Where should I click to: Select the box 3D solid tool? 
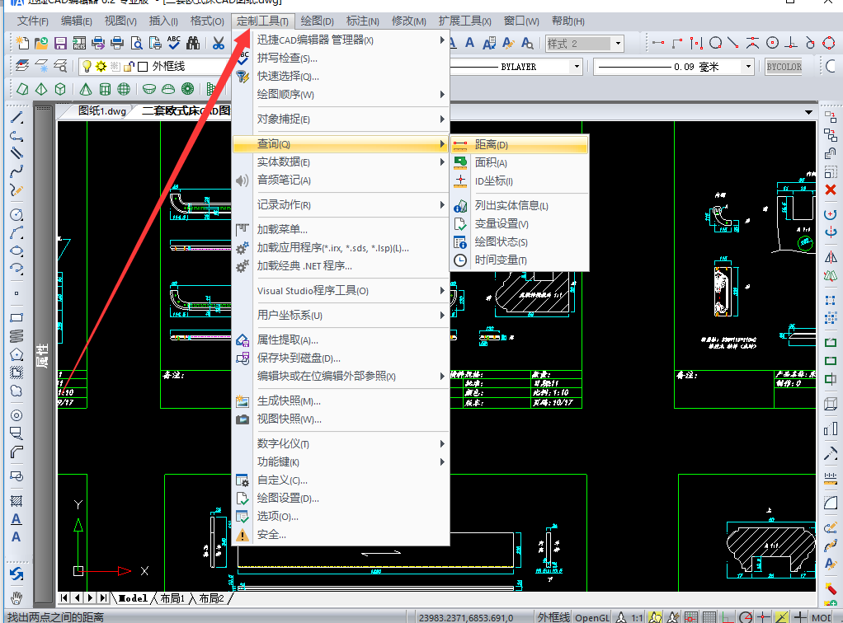pyautogui.click(x=60, y=89)
